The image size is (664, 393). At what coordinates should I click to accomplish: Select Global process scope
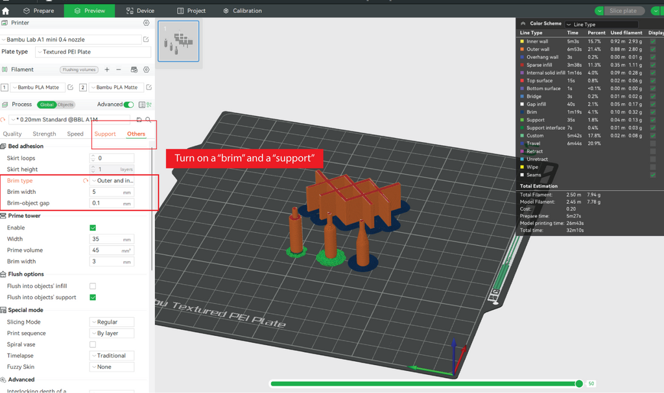[x=47, y=104]
